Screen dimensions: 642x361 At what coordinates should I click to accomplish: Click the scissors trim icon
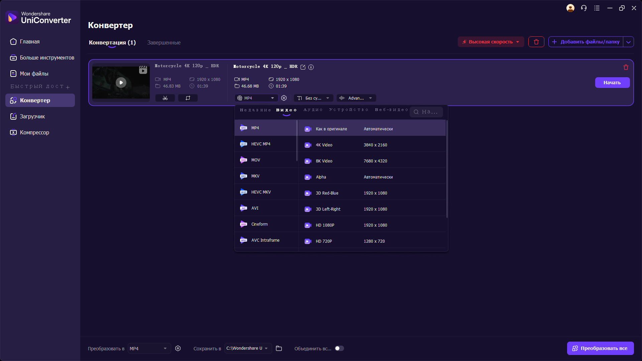pyautogui.click(x=165, y=98)
